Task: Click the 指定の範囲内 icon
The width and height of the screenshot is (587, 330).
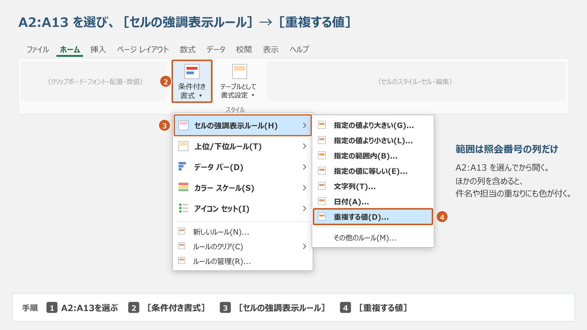Action: [322, 155]
